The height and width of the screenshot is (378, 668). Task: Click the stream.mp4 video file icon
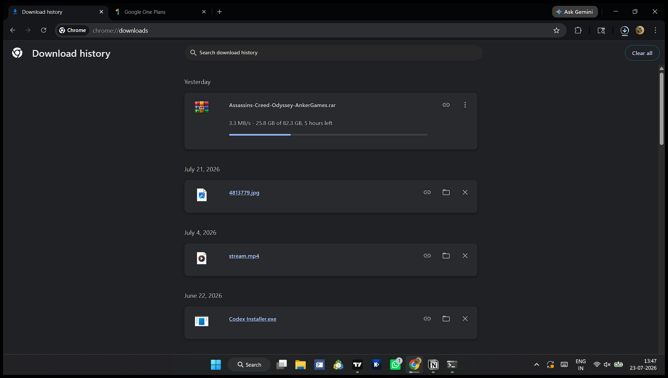click(202, 258)
